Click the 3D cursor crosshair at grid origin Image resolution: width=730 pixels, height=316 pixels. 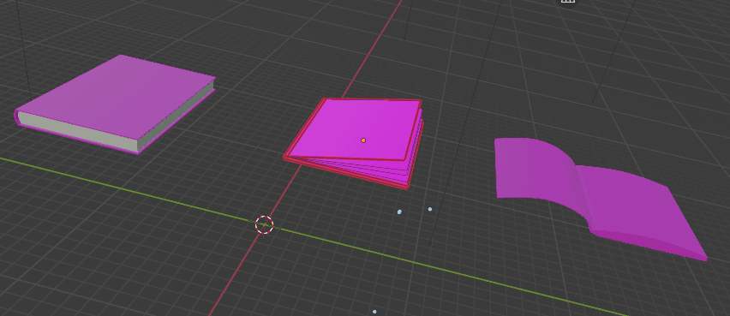coord(265,224)
